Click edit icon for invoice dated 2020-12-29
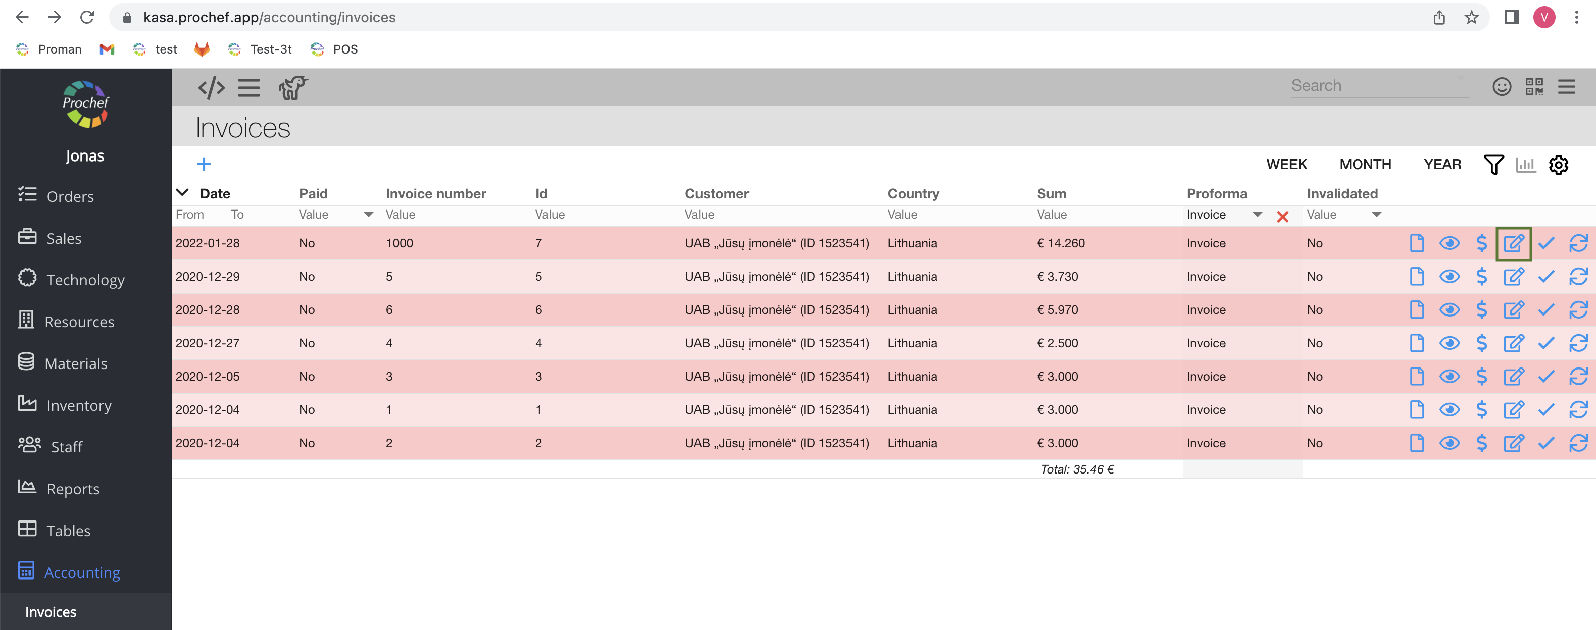 point(1513,277)
